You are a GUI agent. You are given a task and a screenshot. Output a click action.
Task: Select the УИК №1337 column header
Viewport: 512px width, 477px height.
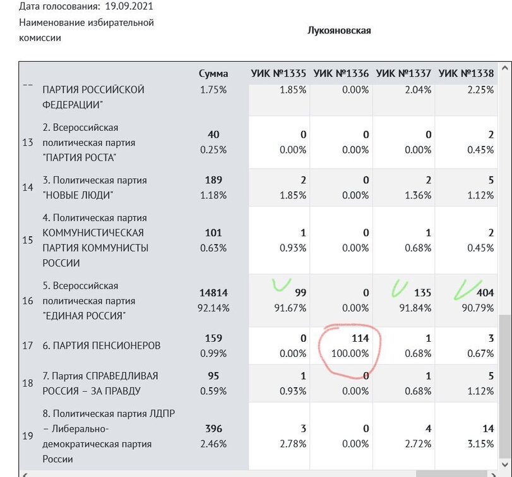coord(403,73)
